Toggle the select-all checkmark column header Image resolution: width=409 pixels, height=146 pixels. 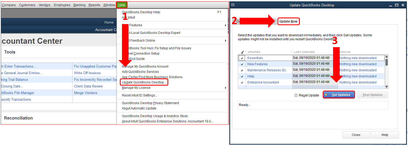pyautogui.click(x=242, y=52)
